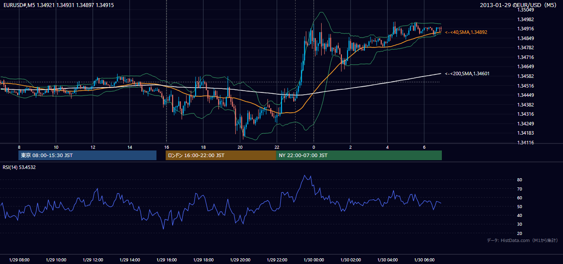The image size is (563, 264).
Task: Click price level 1.34982 on the axis
Action: point(525,19)
